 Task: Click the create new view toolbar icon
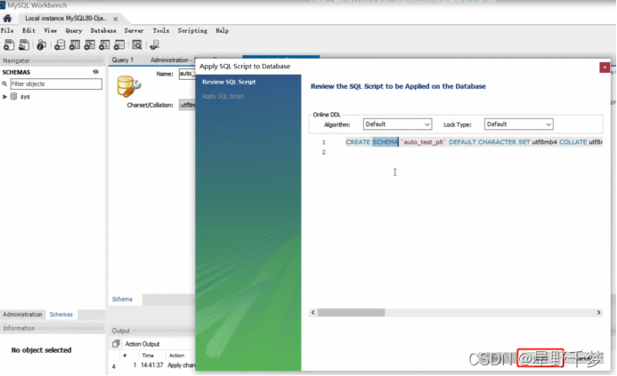[89, 44]
